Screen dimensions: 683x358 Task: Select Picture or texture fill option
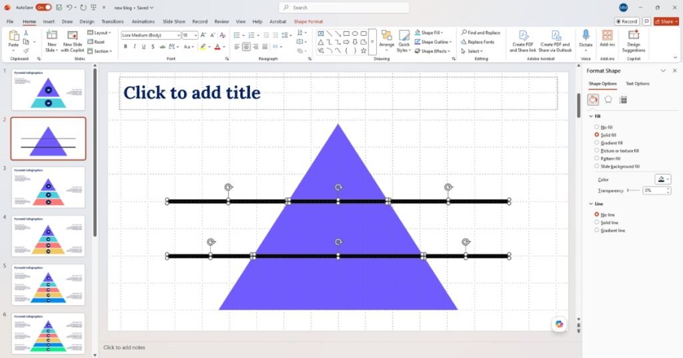[597, 150]
